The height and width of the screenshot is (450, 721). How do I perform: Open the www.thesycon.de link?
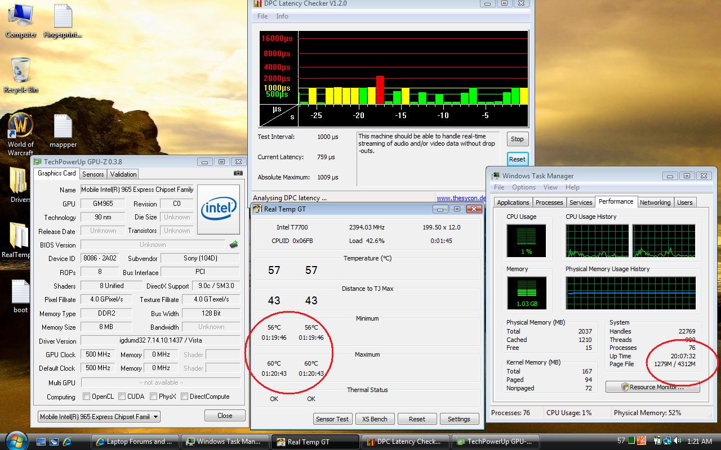[461, 198]
